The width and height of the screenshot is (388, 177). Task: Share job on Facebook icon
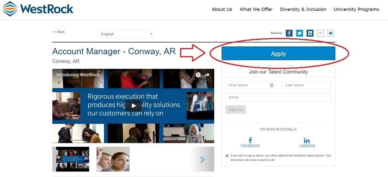click(x=289, y=33)
